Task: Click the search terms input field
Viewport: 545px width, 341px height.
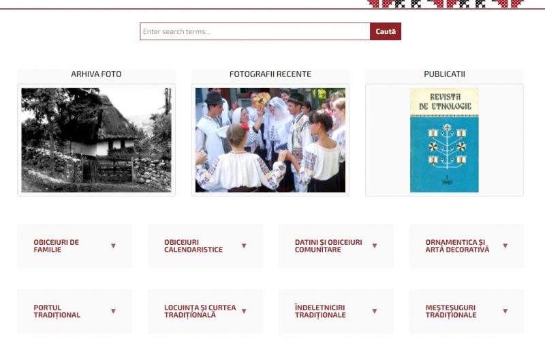Action: 255,31
